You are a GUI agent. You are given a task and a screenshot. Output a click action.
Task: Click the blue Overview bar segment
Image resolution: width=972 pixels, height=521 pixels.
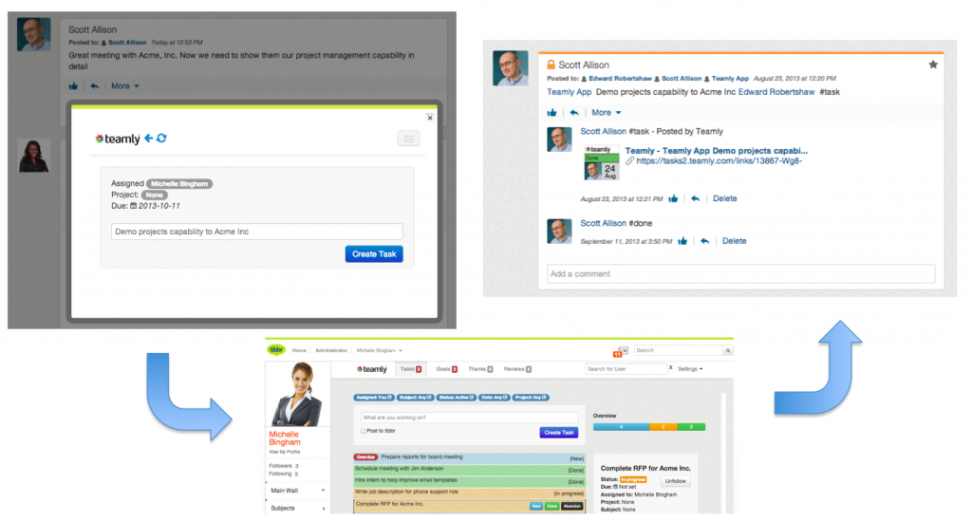click(x=621, y=427)
